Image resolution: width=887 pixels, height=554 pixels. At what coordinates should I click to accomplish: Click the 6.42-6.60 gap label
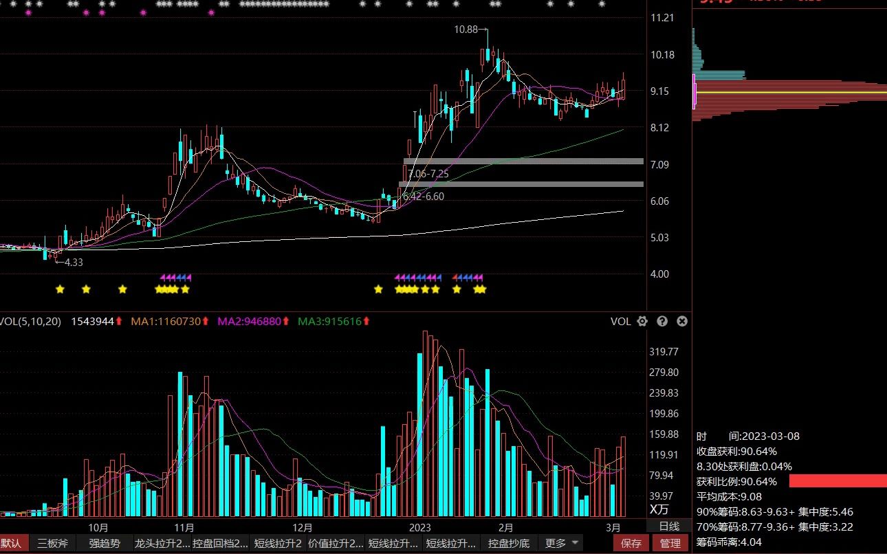click(424, 196)
